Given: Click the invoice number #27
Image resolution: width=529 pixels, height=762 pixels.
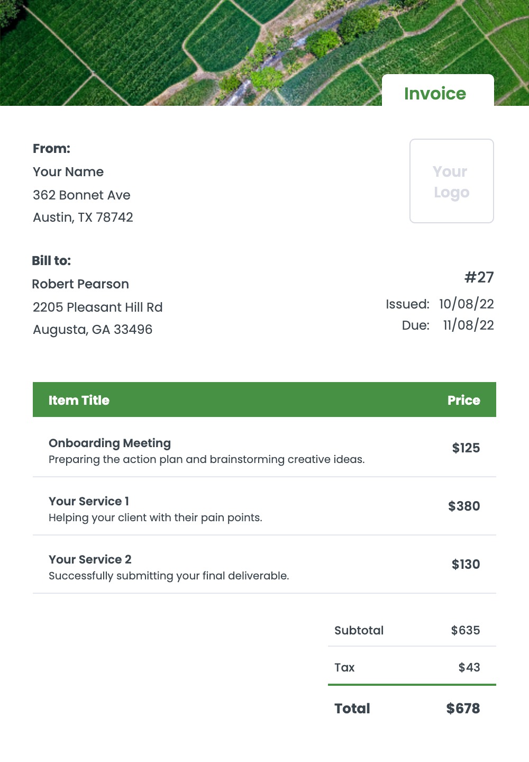Looking at the screenshot, I should click(479, 277).
